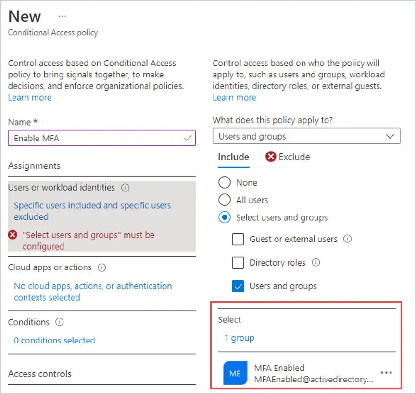Switch to the Include tab
The height and width of the screenshot is (394, 416).
pos(233,157)
